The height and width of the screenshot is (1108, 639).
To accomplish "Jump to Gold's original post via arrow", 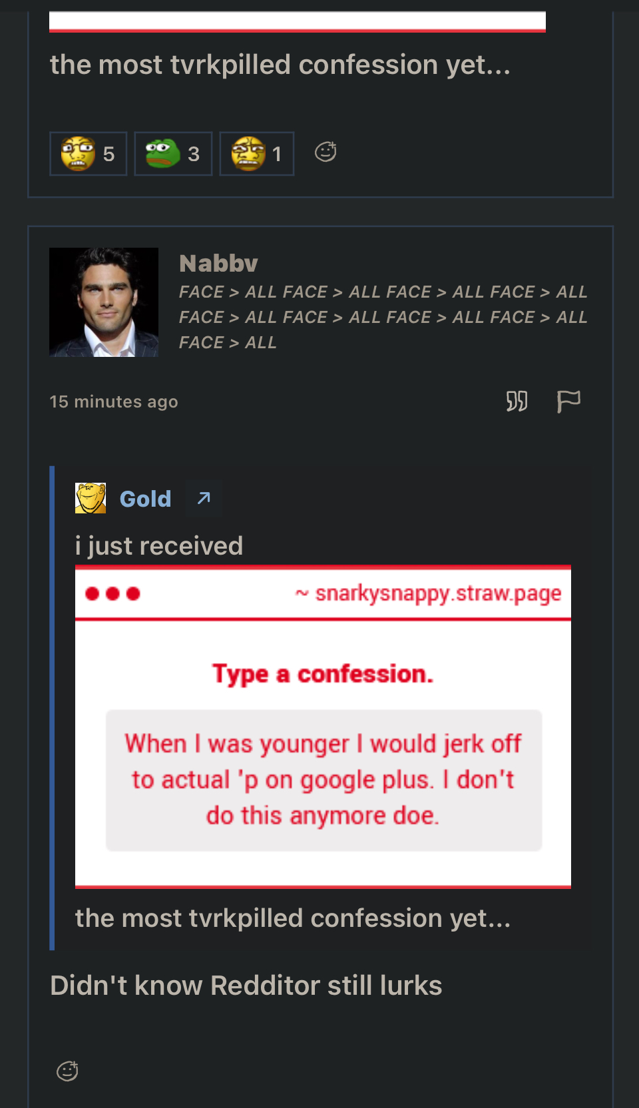I will [x=204, y=498].
